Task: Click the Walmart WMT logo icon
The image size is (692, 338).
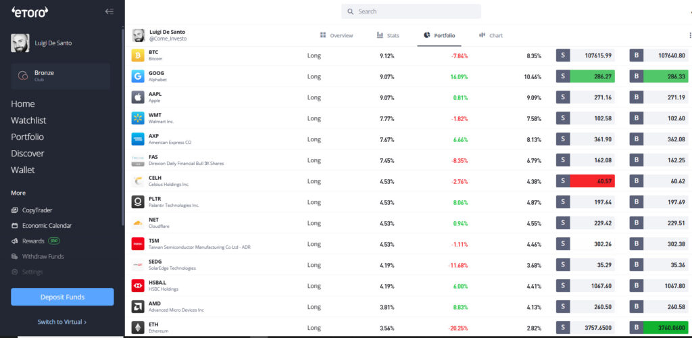Action: click(138, 118)
